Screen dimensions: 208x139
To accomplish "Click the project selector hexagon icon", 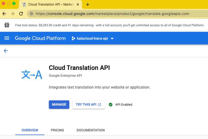I will click(73, 38).
